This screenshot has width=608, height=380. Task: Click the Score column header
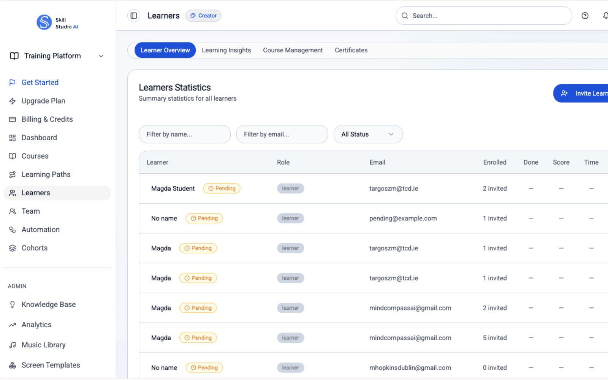[561, 162]
